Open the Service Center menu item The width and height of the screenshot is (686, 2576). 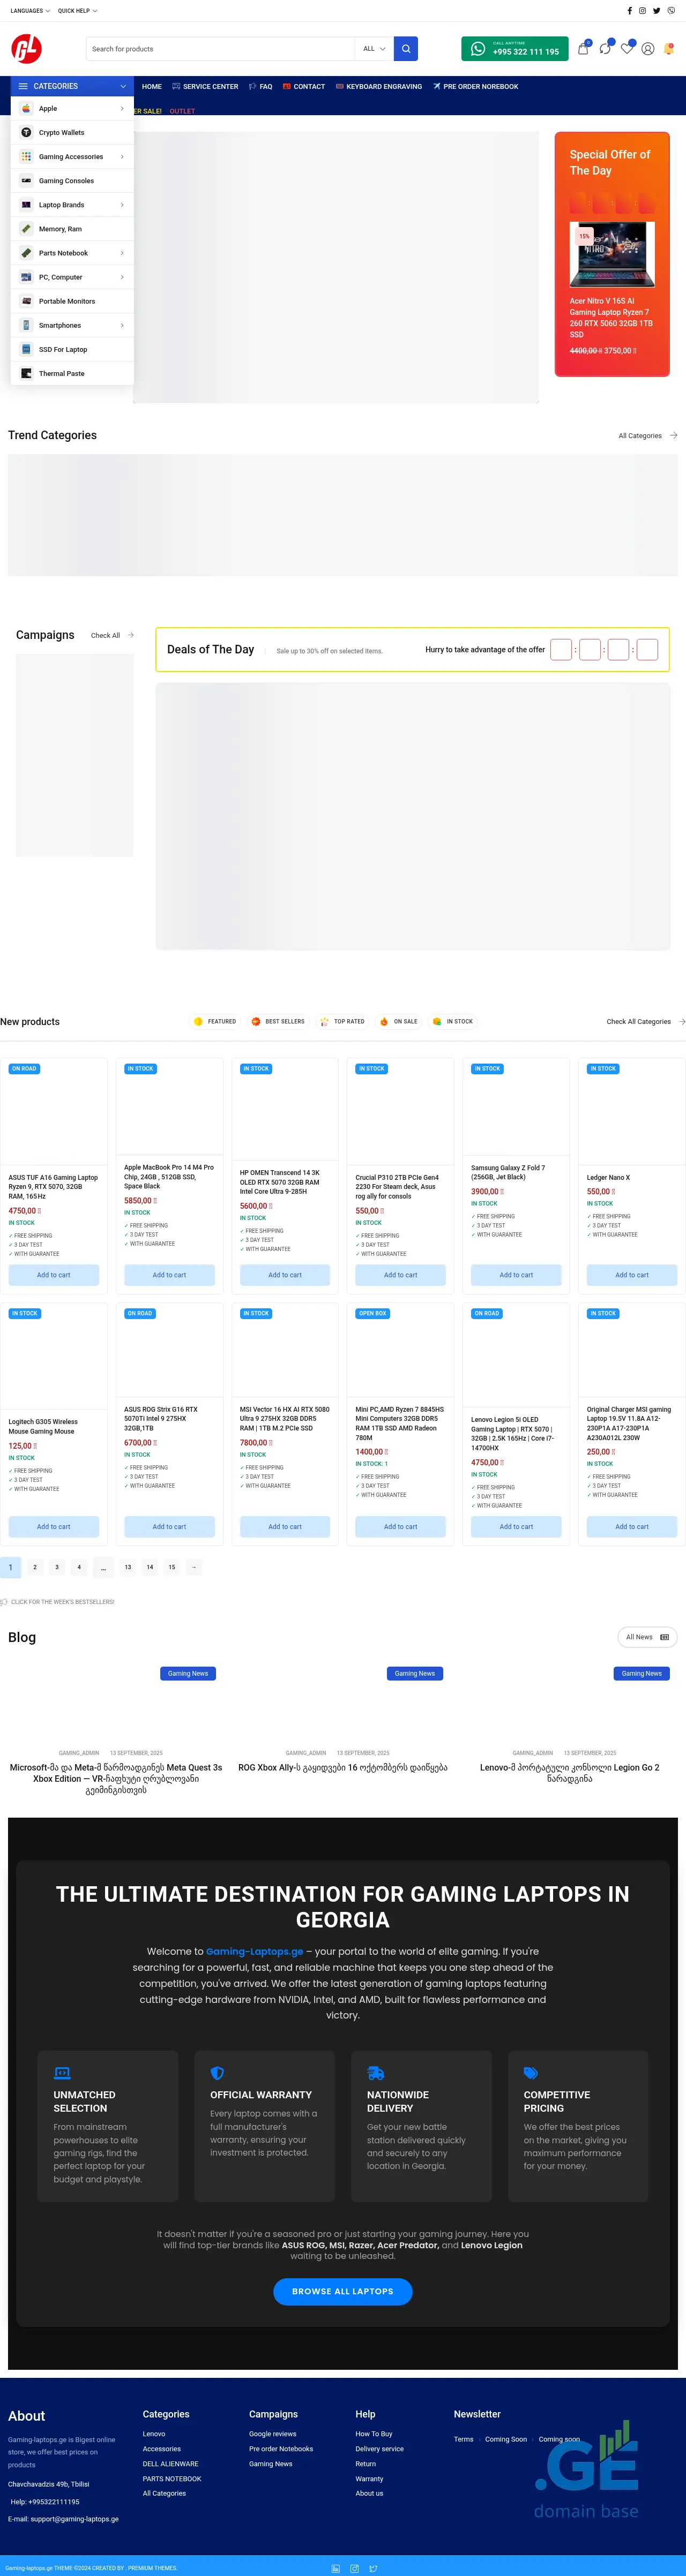click(x=205, y=87)
